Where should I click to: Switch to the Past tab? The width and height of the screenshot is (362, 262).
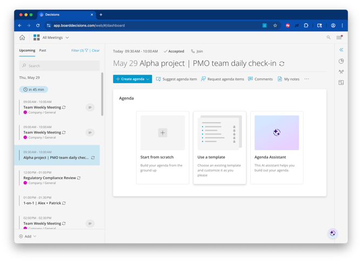(x=43, y=50)
